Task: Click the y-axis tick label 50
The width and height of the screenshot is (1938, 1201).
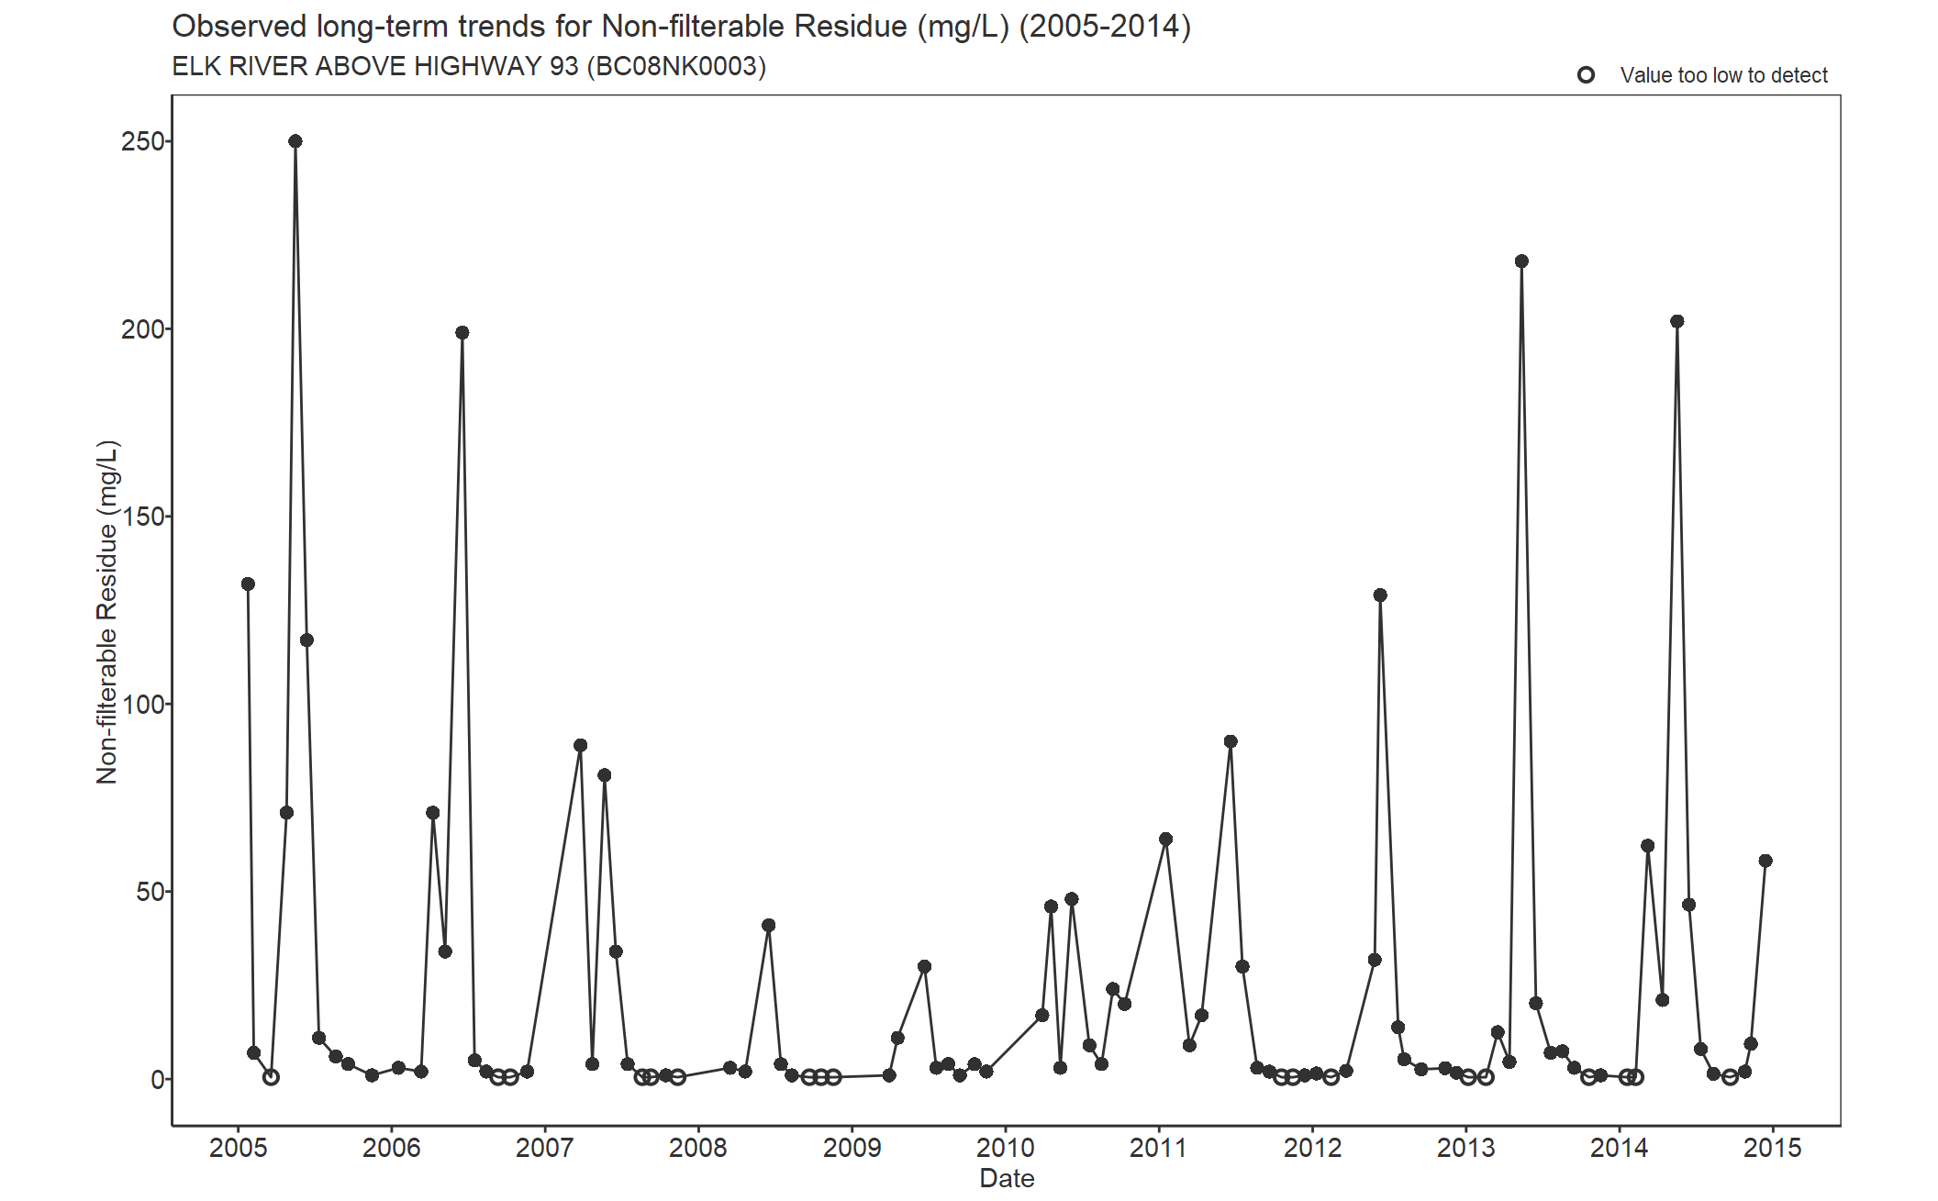Action: pyautogui.click(x=150, y=892)
